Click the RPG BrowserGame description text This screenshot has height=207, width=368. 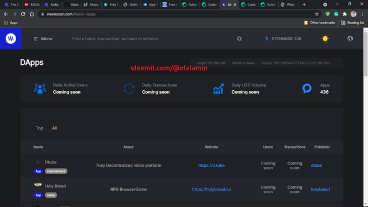pyautogui.click(x=128, y=189)
